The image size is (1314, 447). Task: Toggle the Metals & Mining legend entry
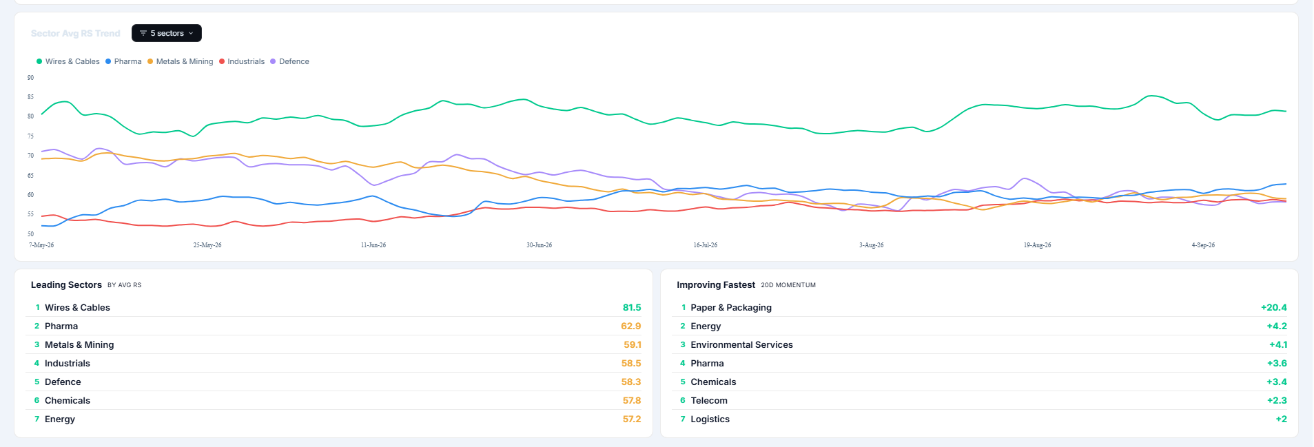pyautogui.click(x=180, y=61)
